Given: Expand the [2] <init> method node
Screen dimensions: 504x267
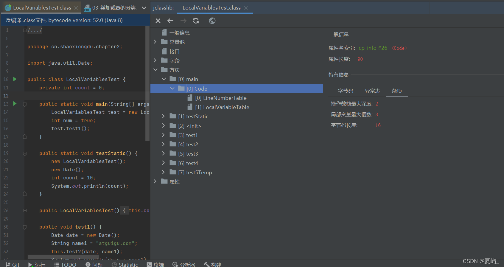Looking at the screenshot, I should click(x=163, y=126).
